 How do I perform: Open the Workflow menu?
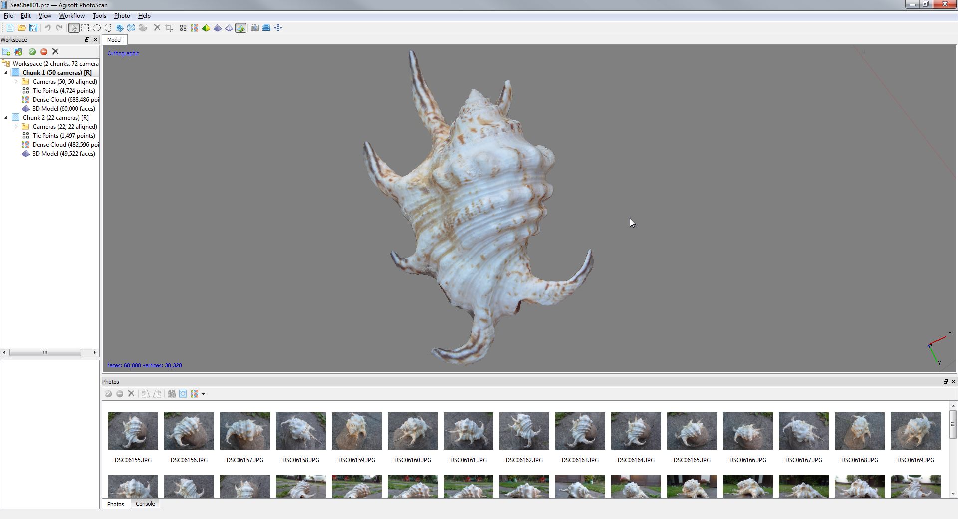click(71, 15)
